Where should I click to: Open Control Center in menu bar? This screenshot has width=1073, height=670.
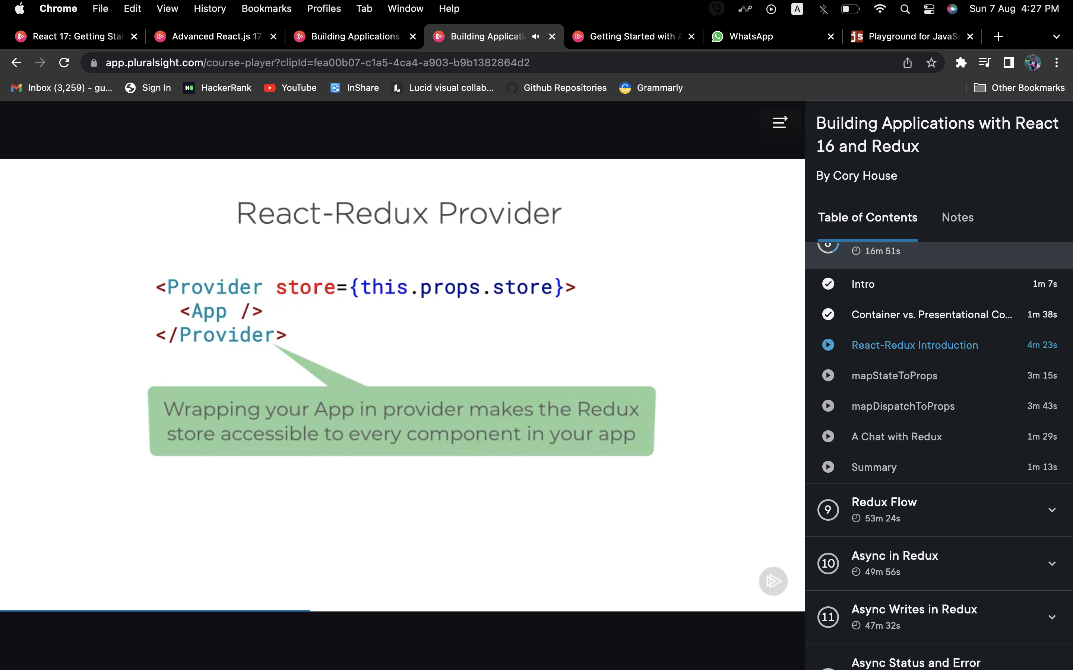point(929,9)
